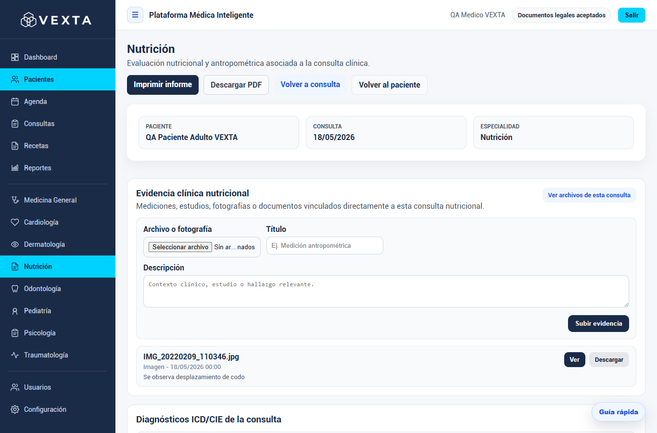Click the Dashboard grid icon
This screenshot has height=433, width=657.
coord(15,57)
